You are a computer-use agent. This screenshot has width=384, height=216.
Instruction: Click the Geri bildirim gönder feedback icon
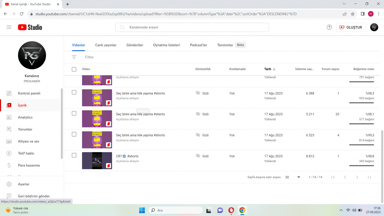click(9, 196)
